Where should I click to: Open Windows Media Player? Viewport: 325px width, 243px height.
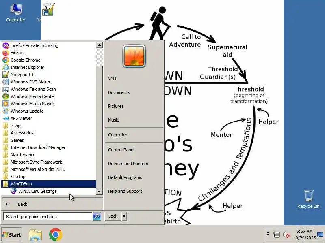click(x=49, y=104)
